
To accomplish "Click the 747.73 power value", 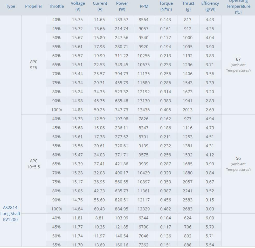I will [122, 110].
